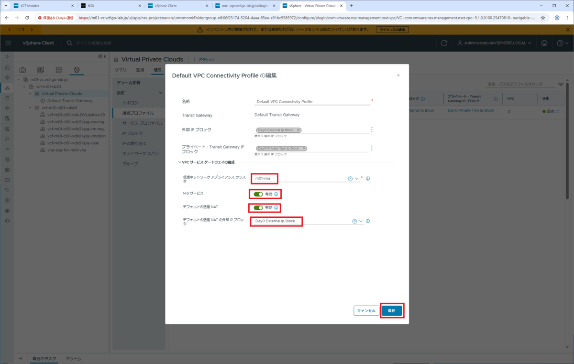
Task: Open Day0 Private Tgw Ip Block link
Action: click(x=471, y=110)
